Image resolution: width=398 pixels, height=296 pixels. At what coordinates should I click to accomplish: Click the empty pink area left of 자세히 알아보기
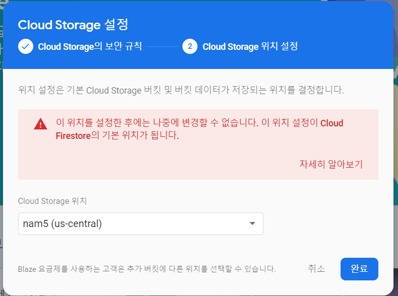(151, 164)
